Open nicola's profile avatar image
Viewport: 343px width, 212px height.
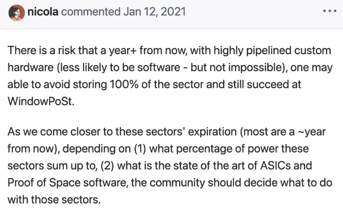point(16,12)
